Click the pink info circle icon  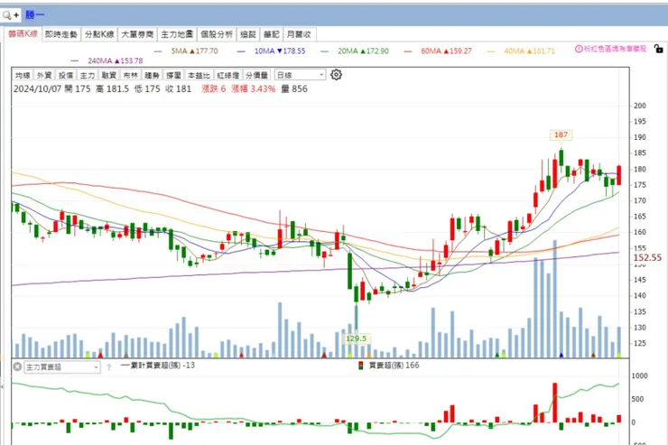579,49
